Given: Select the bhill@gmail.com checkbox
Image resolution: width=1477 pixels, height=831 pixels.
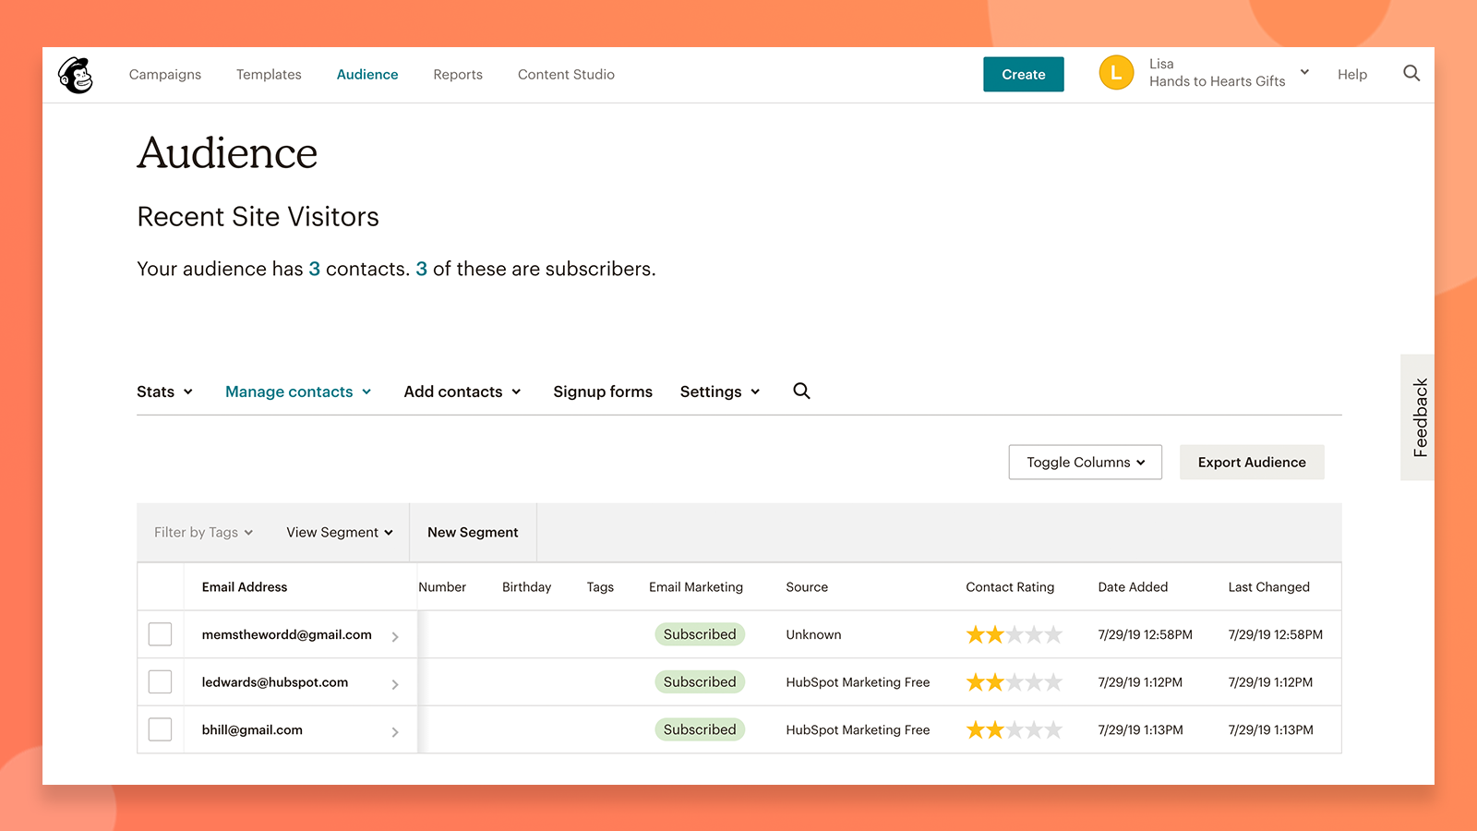Looking at the screenshot, I should click(160, 729).
